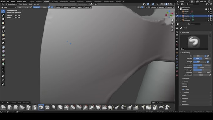Click the editor type icon in viewport header

(3, 4)
